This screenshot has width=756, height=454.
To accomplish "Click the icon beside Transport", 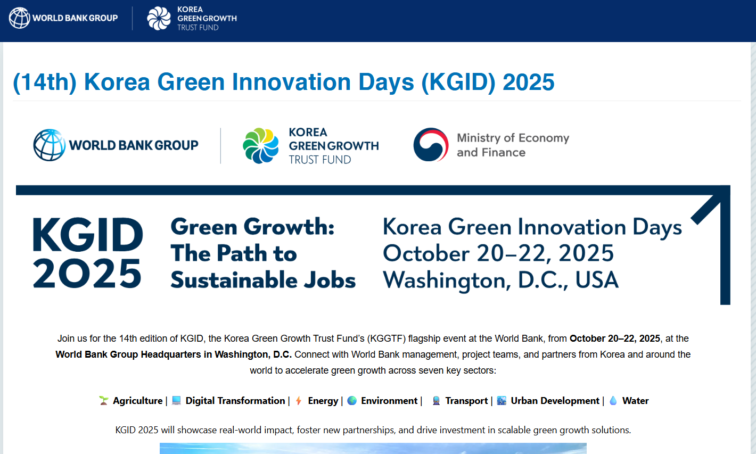I will click(x=436, y=401).
